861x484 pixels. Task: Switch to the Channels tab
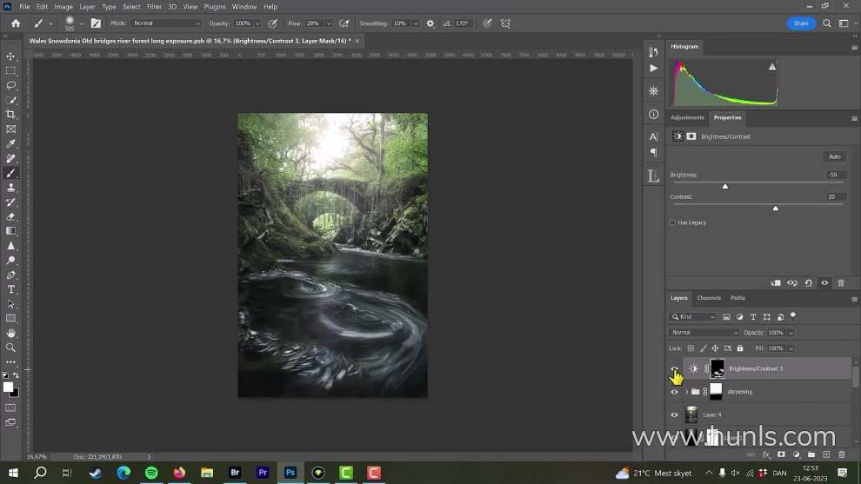coord(709,298)
